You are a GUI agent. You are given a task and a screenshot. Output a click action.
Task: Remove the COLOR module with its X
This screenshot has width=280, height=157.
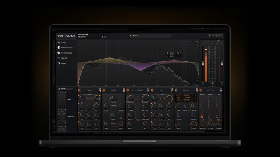click(x=124, y=89)
